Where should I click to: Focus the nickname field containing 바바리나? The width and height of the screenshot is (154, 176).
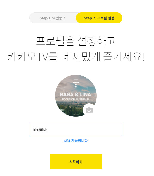[x=76, y=130]
